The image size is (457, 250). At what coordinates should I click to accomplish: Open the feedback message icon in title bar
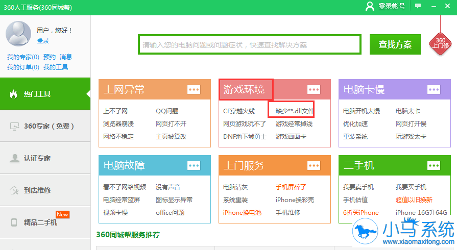[x=418, y=6]
